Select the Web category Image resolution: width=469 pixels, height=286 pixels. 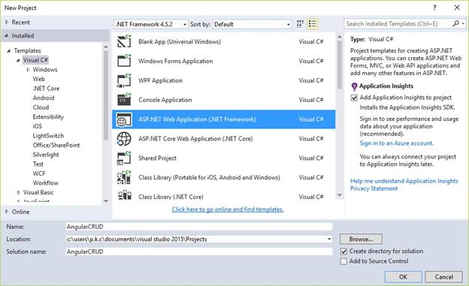38,80
